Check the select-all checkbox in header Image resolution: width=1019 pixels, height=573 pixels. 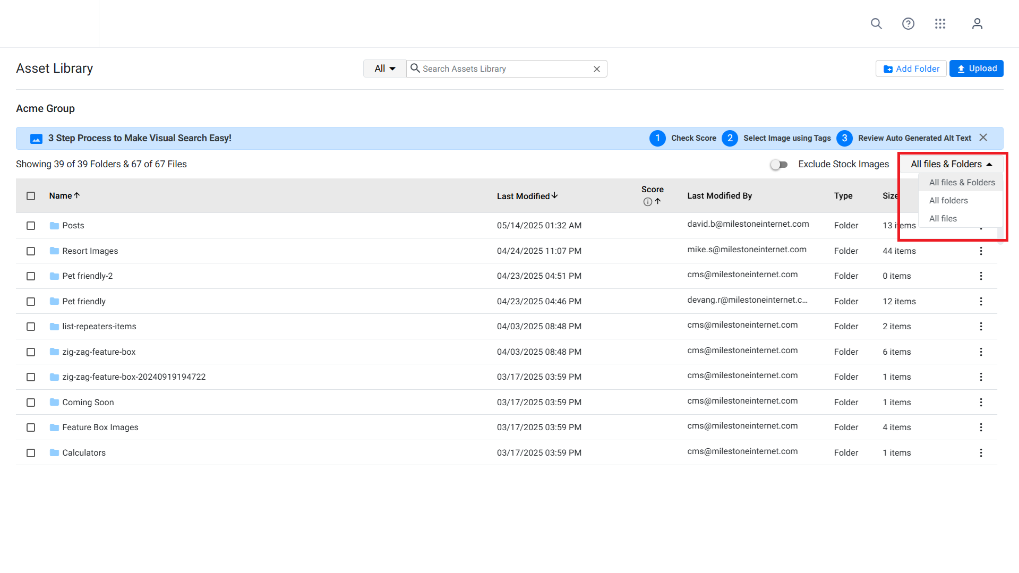[x=31, y=196]
